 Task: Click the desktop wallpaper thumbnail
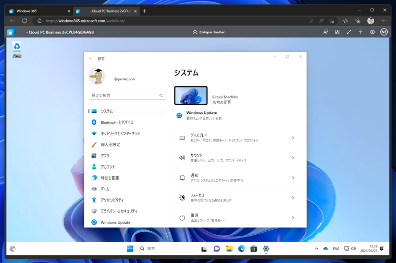pos(191,95)
